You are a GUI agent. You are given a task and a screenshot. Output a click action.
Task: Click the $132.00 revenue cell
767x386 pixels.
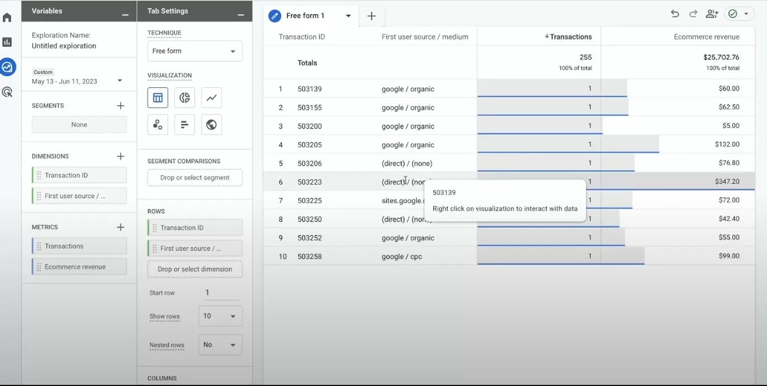tap(727, 144)
